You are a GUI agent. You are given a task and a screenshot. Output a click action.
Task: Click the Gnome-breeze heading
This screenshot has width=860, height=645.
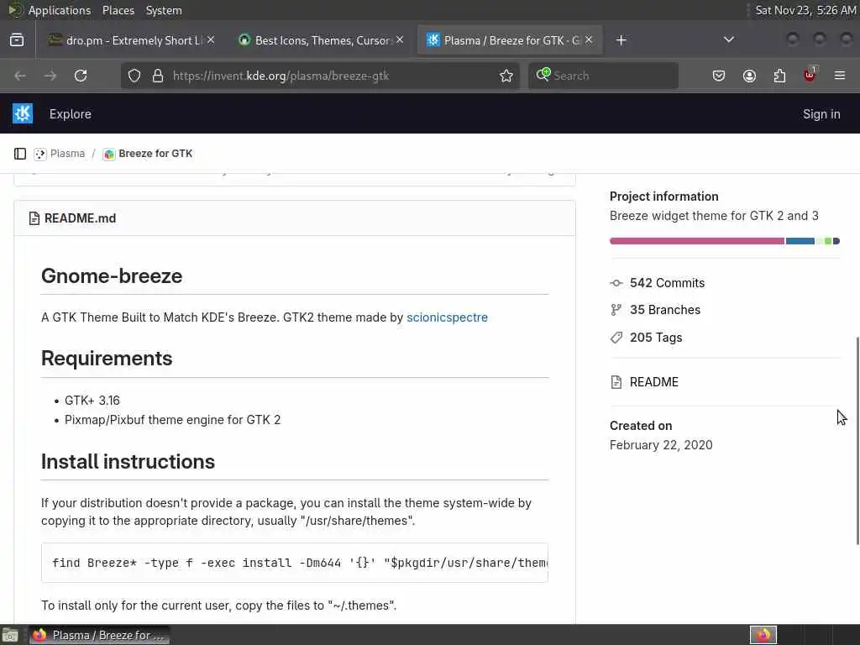(112, 275)
